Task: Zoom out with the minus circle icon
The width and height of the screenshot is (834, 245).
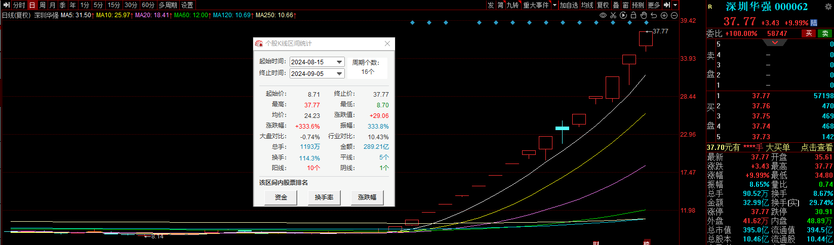Action: point(674,15)
